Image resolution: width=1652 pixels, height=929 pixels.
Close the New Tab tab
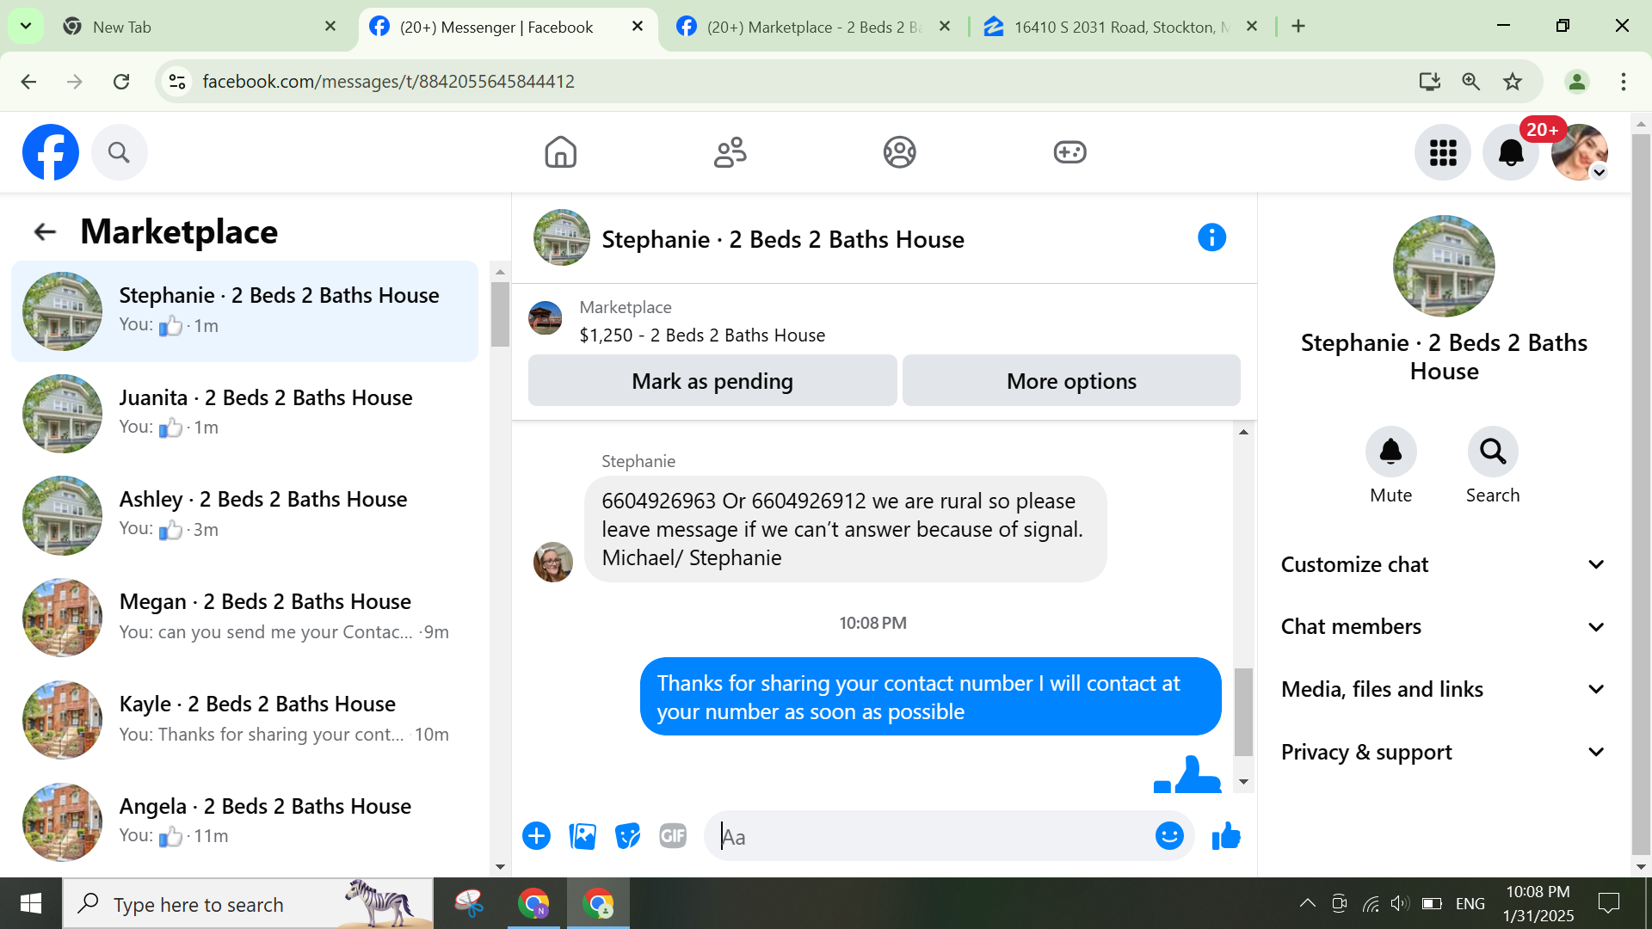pyautogui.click(x=330, y=27)
